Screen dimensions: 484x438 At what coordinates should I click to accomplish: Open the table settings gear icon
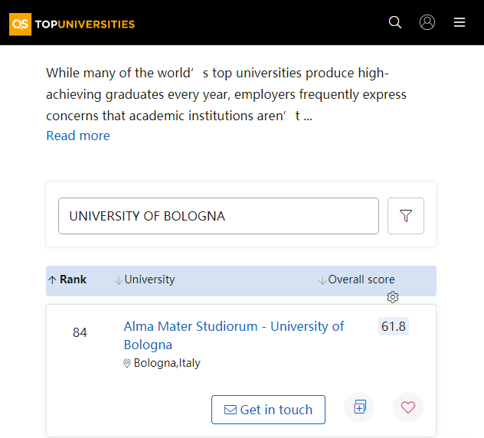(393, 297)
